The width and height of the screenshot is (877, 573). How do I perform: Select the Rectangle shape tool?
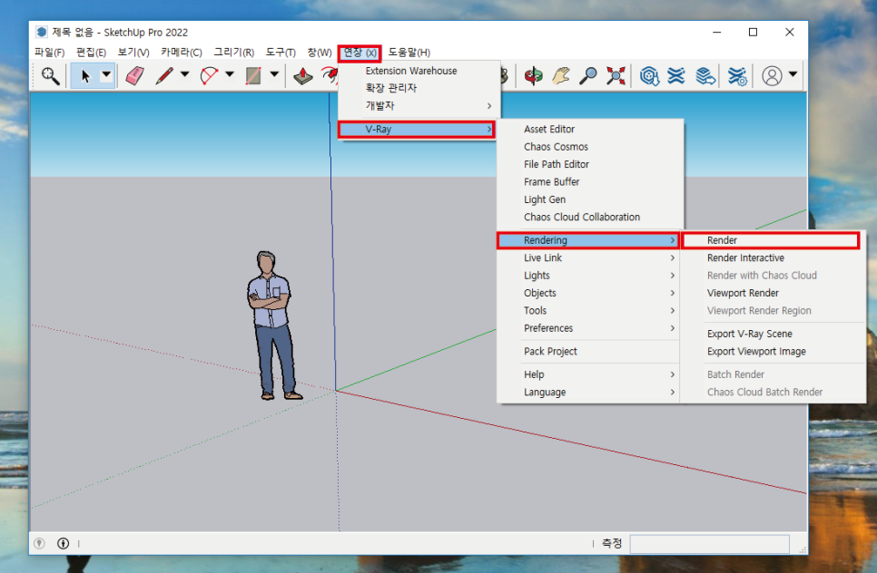(253, 75)
